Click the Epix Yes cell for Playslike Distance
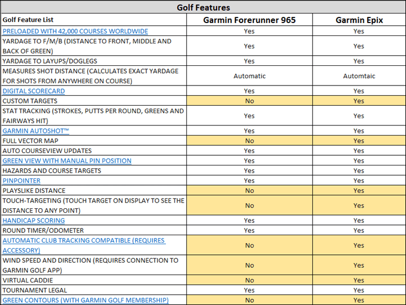 (x=359, y=190)
